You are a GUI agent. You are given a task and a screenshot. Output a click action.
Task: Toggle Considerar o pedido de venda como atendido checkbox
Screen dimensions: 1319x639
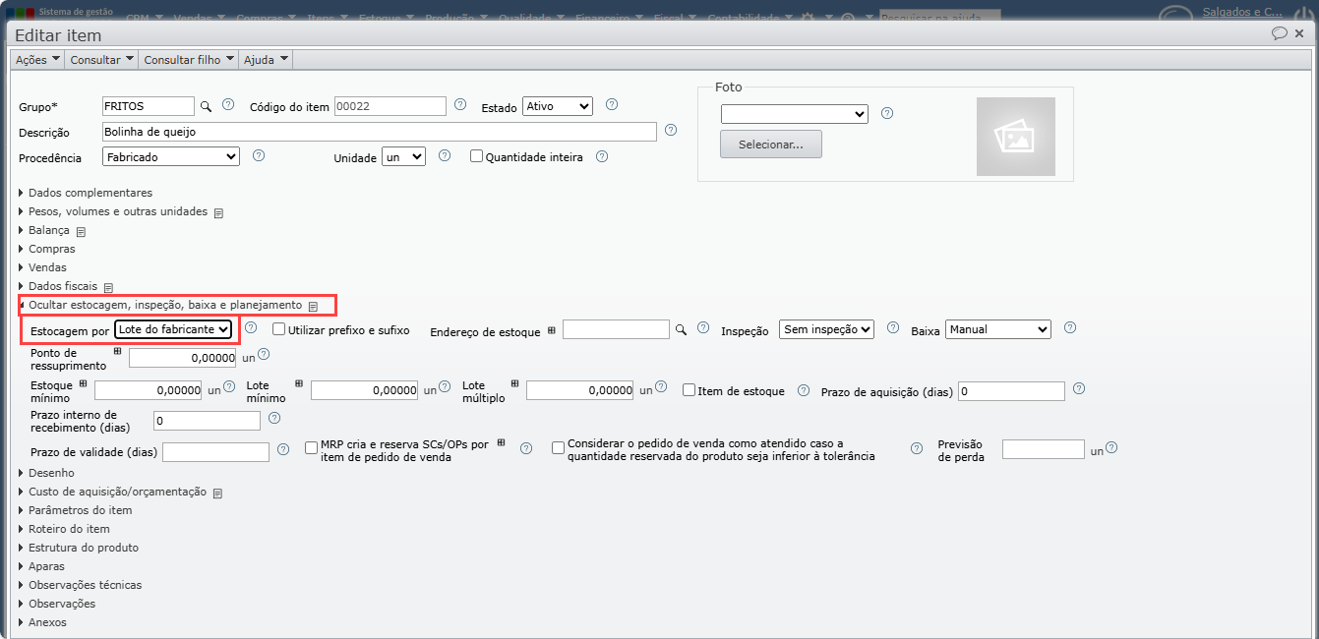(559, 448)
